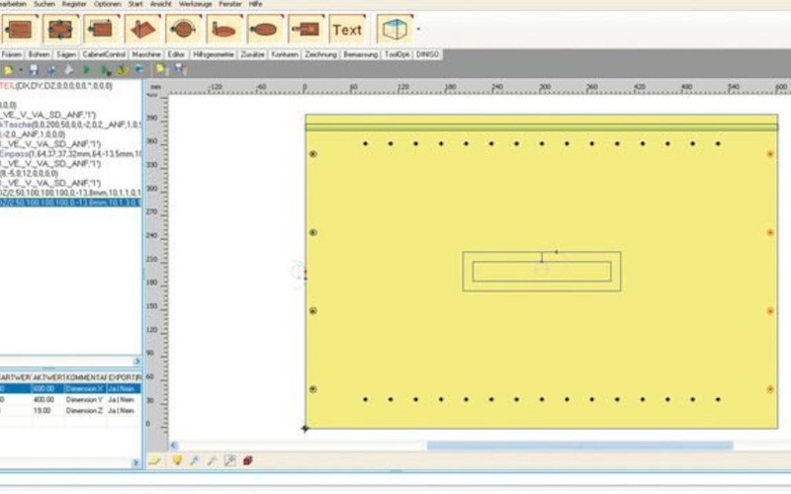Image resolution: width=791 pixels, height=494 pixels.
Task: Click the KOMMENTAR column header
Action: [x=86, y=377]
